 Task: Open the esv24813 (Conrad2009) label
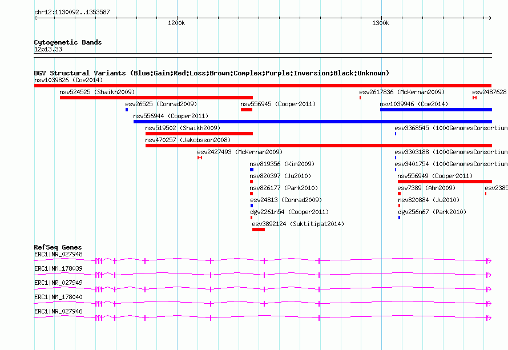pos(286,200)
